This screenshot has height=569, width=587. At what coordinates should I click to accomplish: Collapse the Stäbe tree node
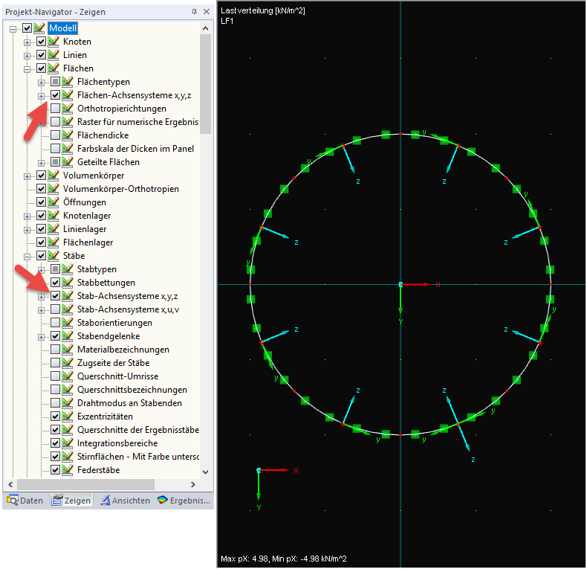pos(27,257)
